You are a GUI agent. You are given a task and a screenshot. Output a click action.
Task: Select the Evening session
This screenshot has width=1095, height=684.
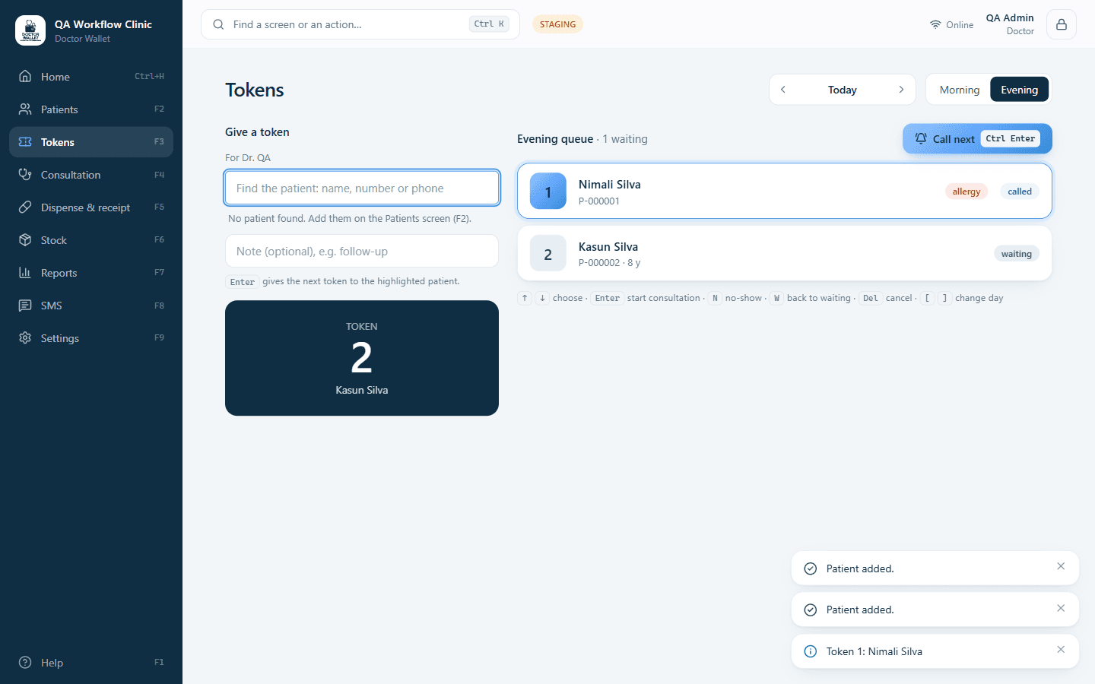coord(1019,90)
